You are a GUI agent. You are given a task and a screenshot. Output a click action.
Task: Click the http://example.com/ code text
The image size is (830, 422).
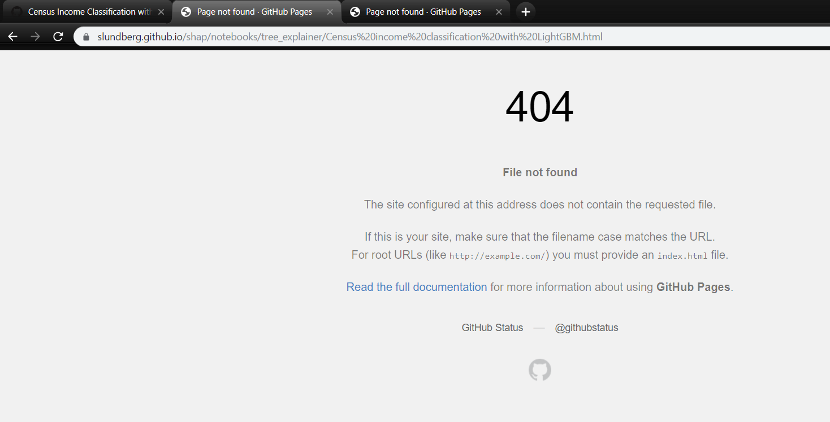(x=498, y=256)
